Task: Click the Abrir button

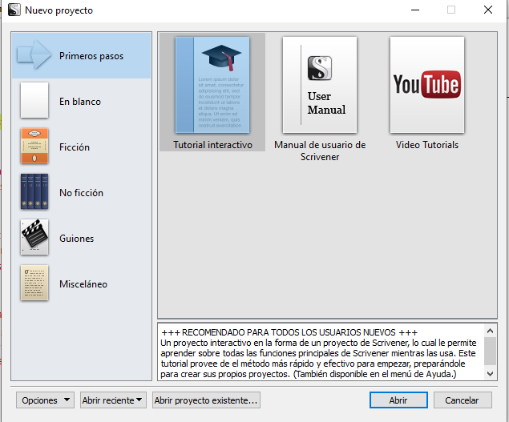Action: click(398, 400)
